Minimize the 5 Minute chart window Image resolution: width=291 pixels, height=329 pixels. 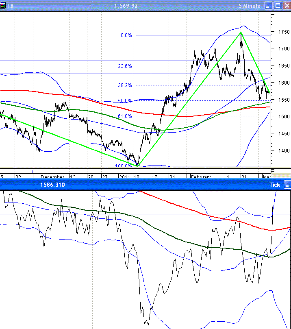pyautogui.click(x=268, y=6)
